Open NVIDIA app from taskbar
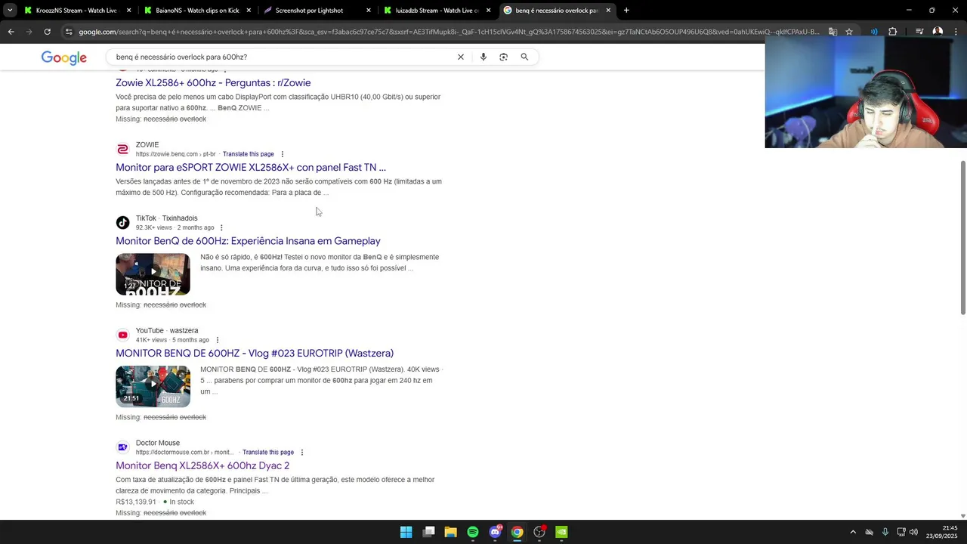 (x=561, y=532)
